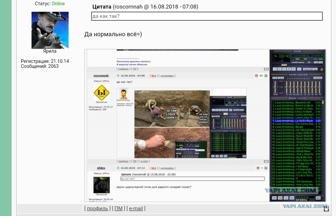Toggle Winamp shuffle mode
The height and width of the screenshot is (216, 336).
307,69
